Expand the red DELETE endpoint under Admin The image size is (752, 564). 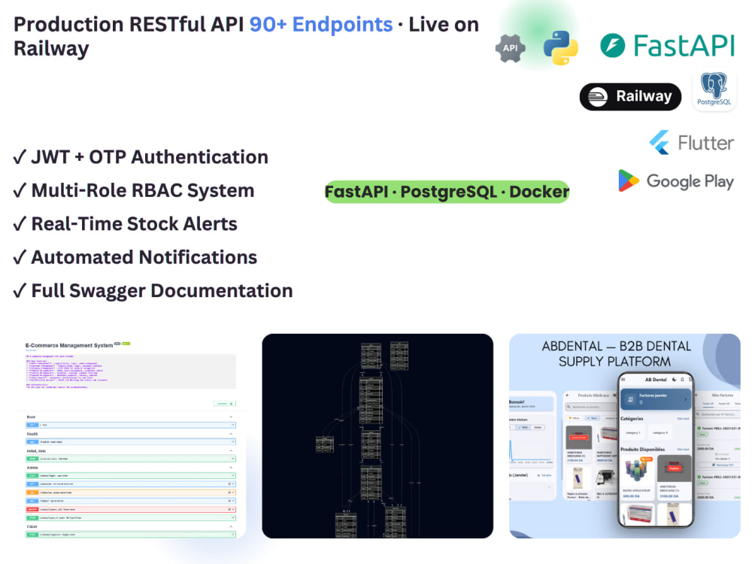tap(131, 509)
